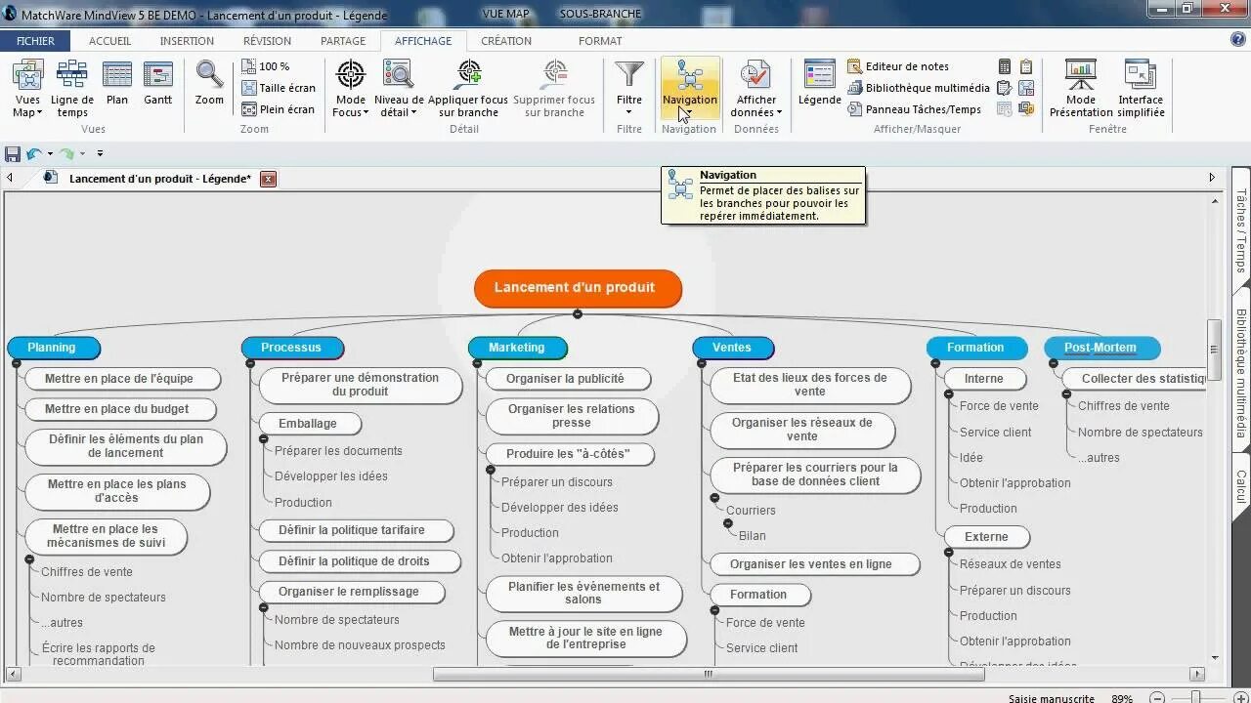The width and height of the screenshot is (1251, 703).
Task: Collapse the Emballage sub-branches
Action: [264, 439]
